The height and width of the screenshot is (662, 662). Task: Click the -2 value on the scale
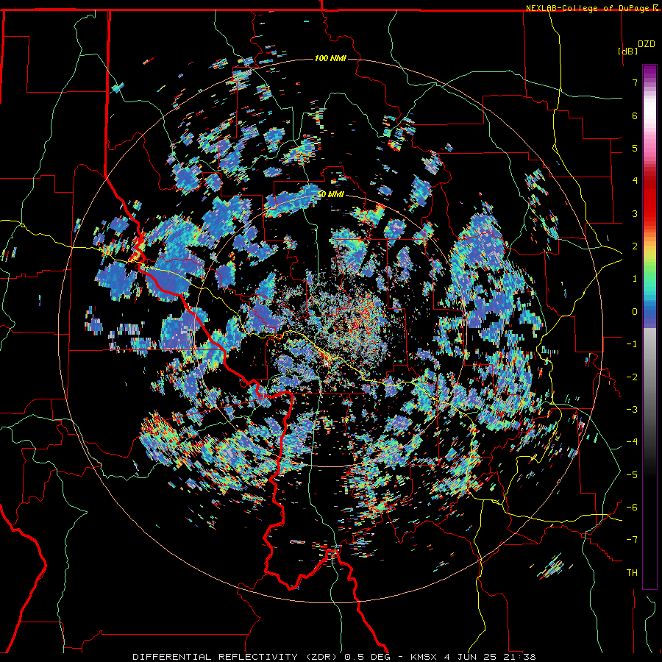coord(632,377)
